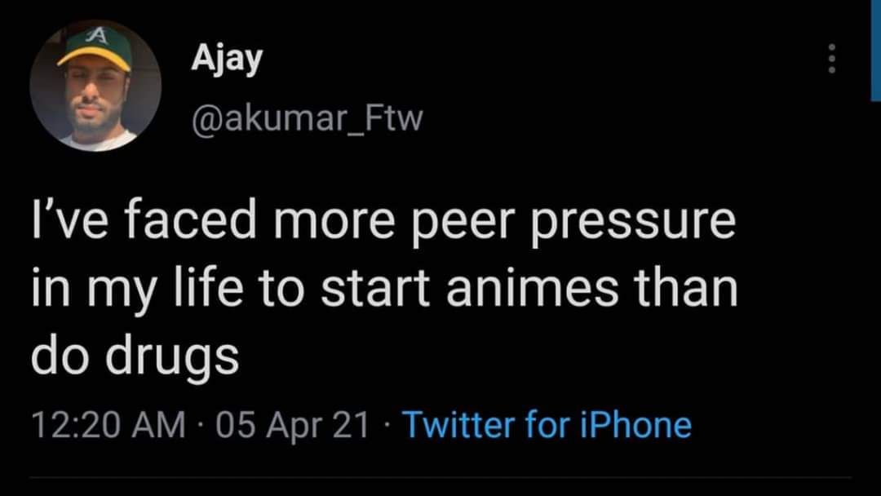881x496 pixels.
Task: Click the divider line below the tweet
Action: (440, 478)
